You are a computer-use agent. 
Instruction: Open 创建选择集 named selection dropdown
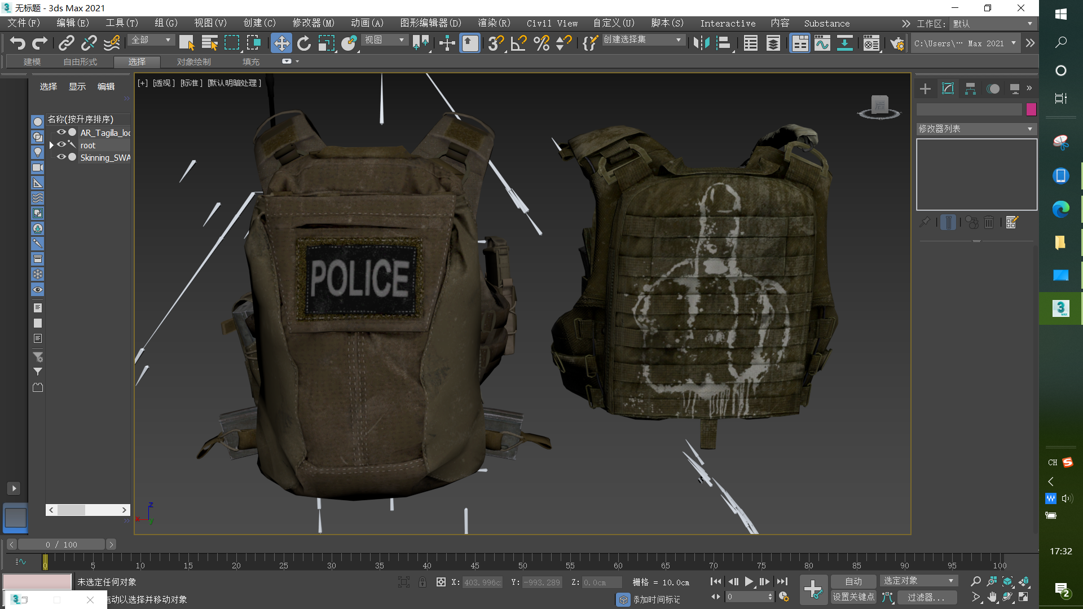click(x=643, y=39)
